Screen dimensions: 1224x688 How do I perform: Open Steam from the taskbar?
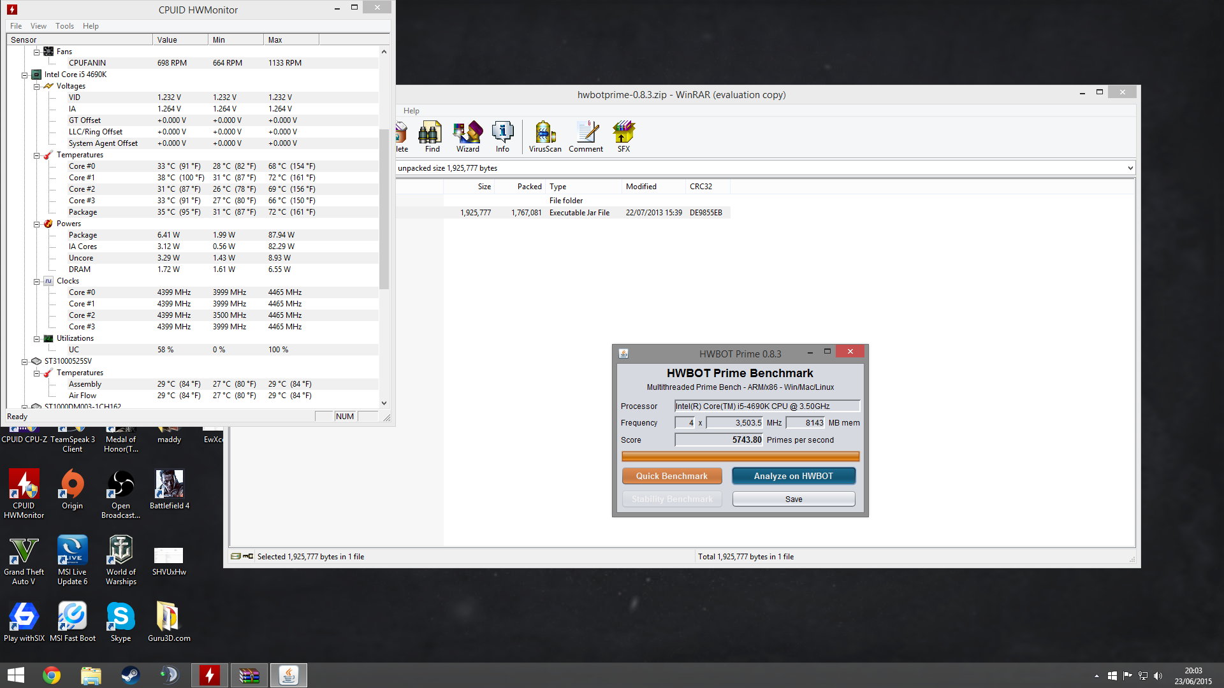(131, 675)
